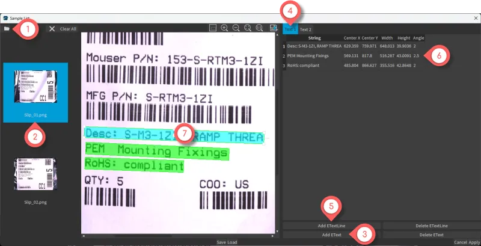481x246 pixels.
Task: Click the Cancel button
Action: [x=461, y=242]
